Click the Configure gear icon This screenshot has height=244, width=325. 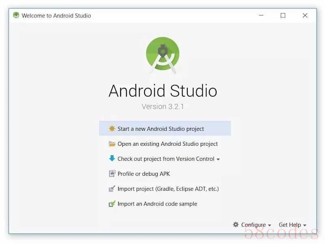click(x=236, y=225)
